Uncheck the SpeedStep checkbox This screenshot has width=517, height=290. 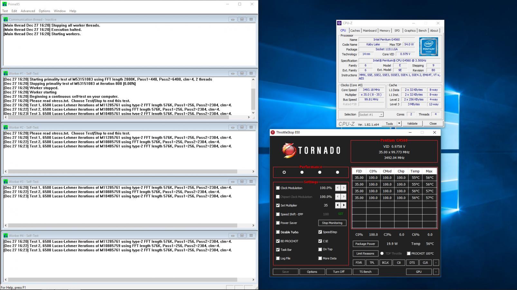pos(320,232)
